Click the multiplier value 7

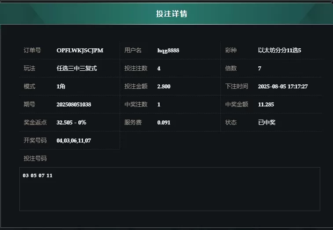tap(260, 68)
